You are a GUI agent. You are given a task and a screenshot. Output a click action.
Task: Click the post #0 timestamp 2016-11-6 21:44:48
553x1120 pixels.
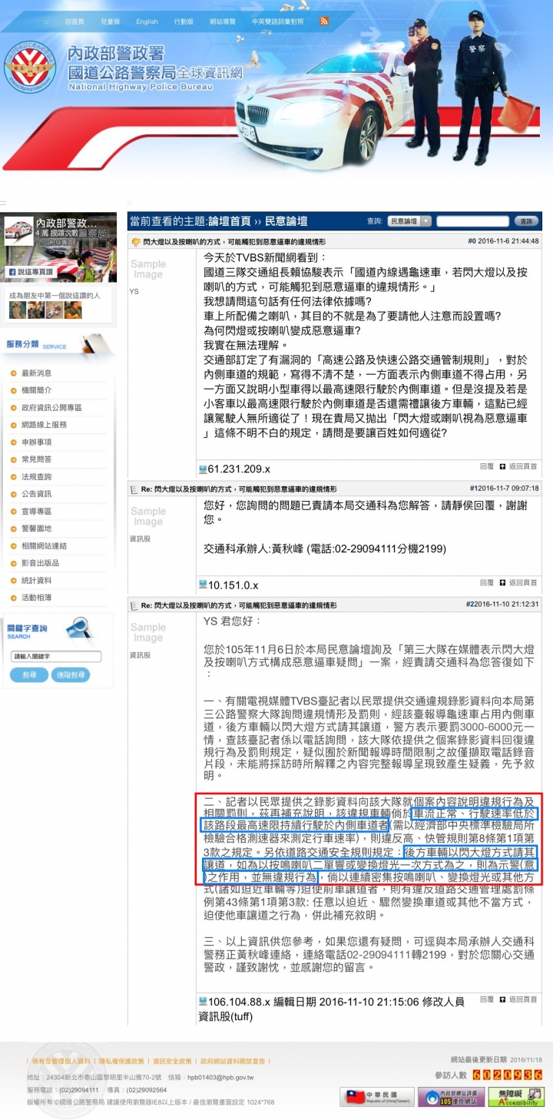pos(508,241)
